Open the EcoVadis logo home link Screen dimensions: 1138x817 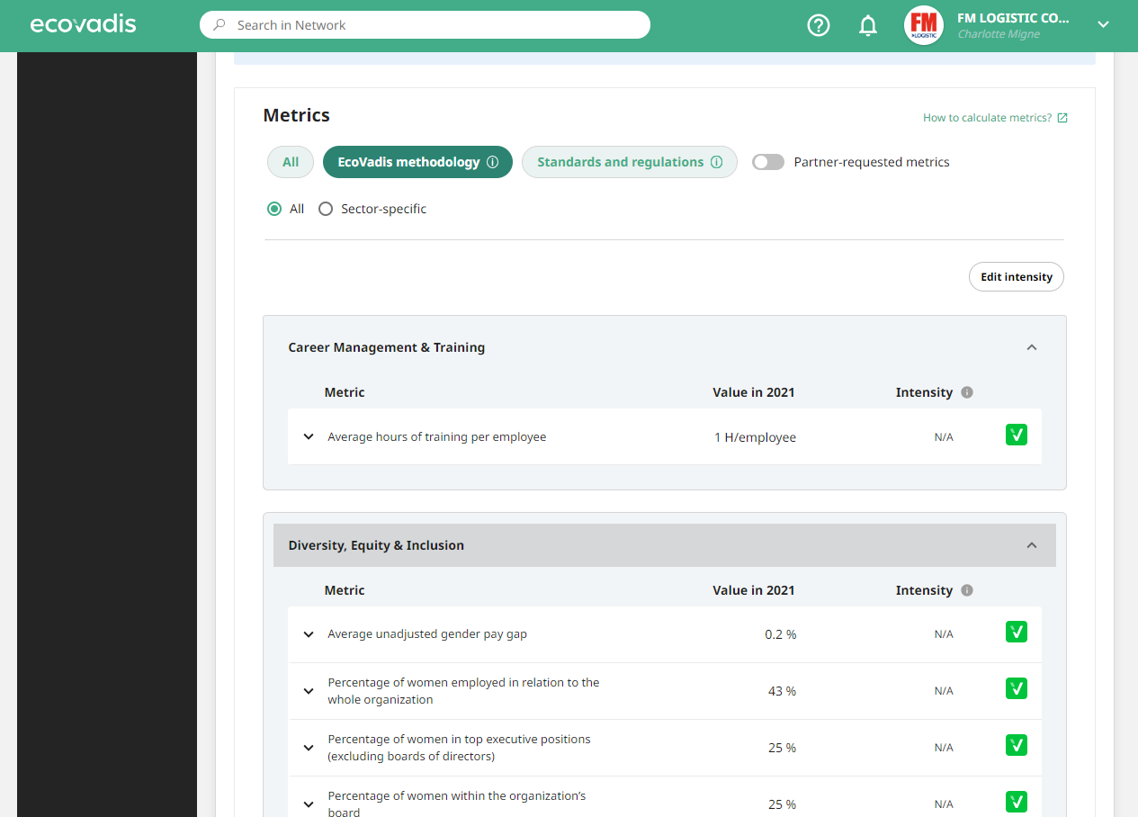click(83, 24)
